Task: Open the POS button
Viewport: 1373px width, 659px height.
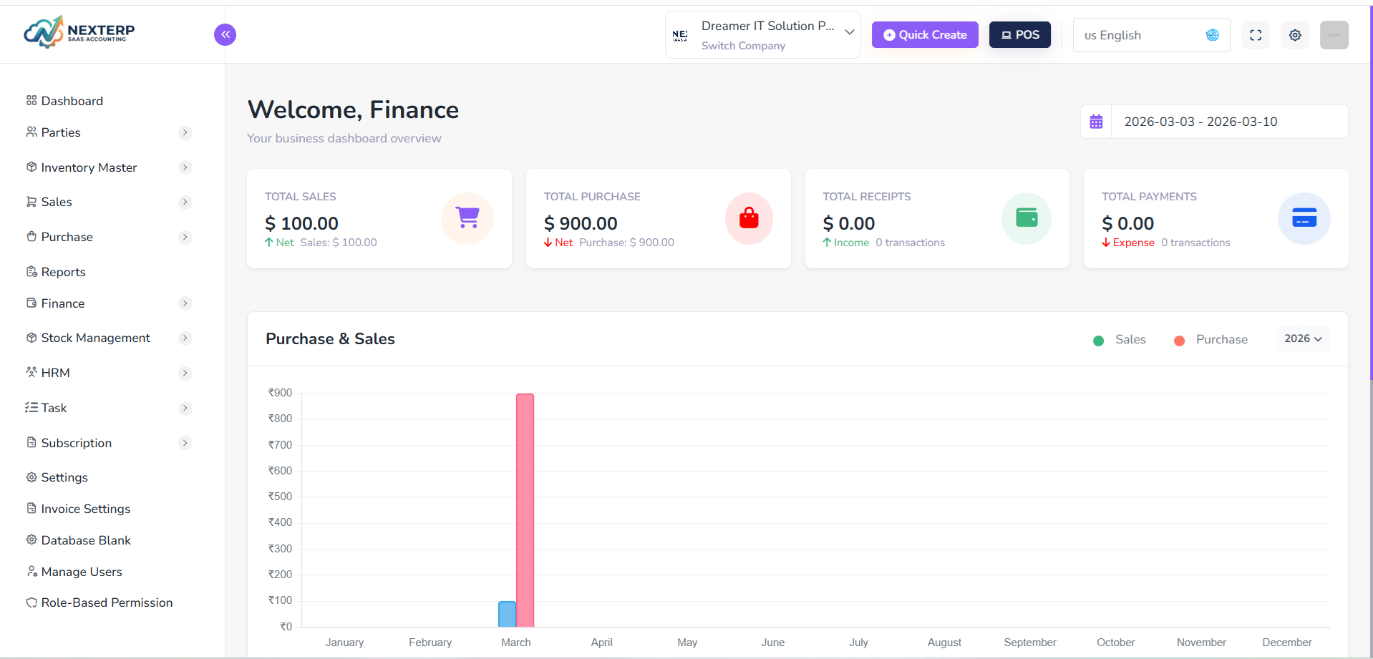Action: [x=1019, y=35]
